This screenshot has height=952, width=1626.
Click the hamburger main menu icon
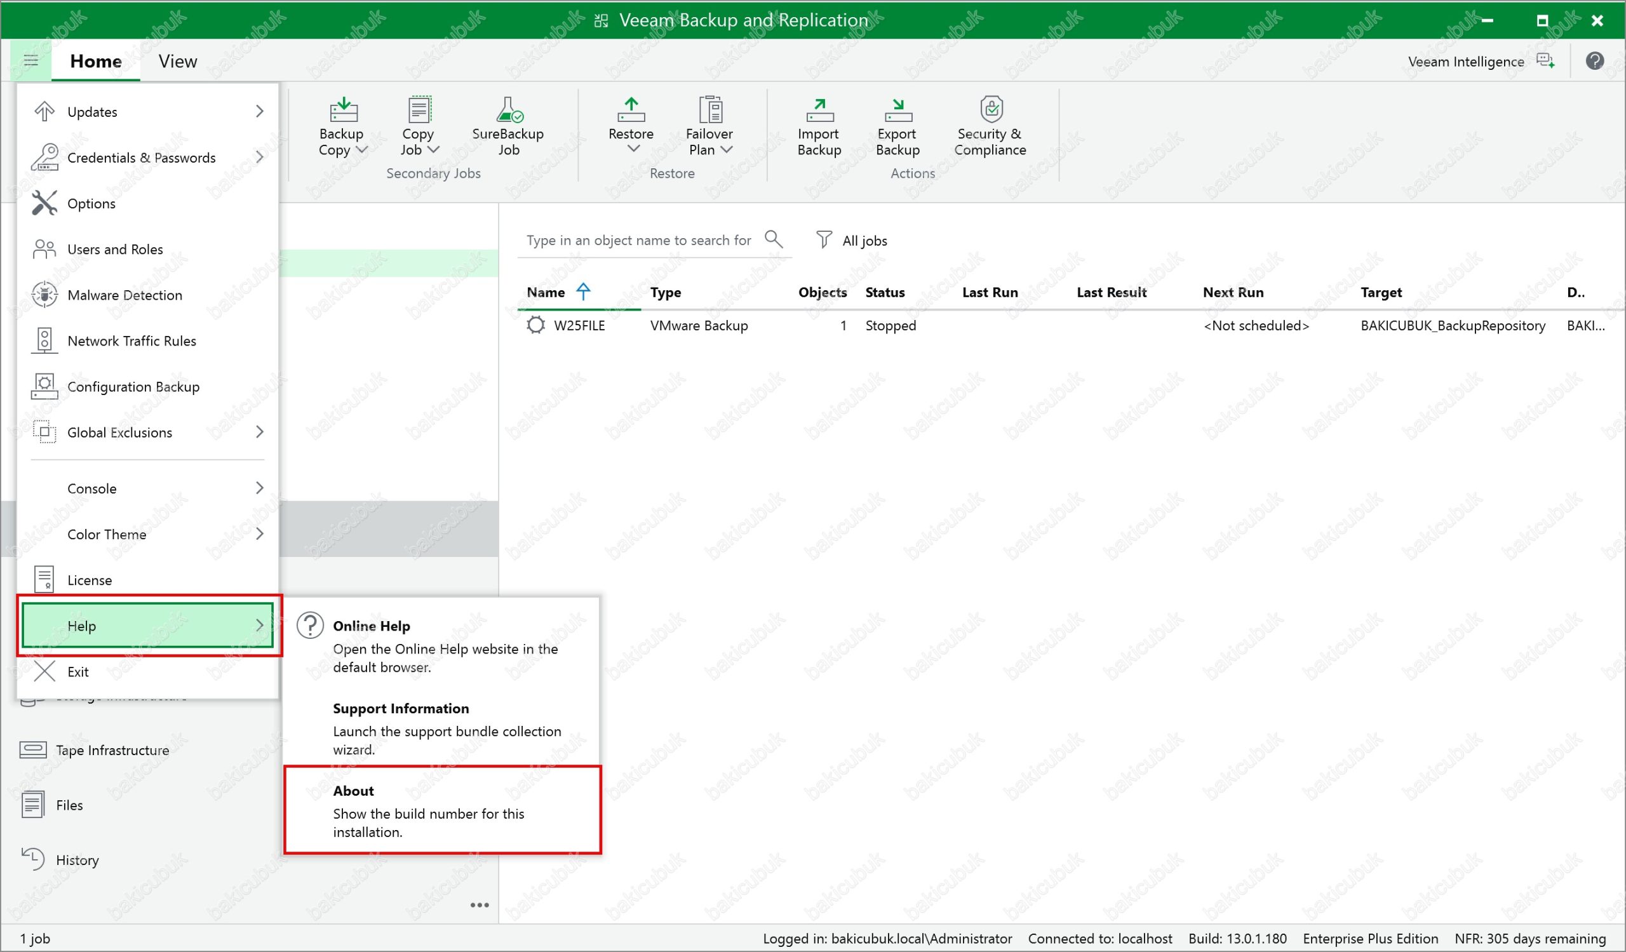tap(31, 60)
